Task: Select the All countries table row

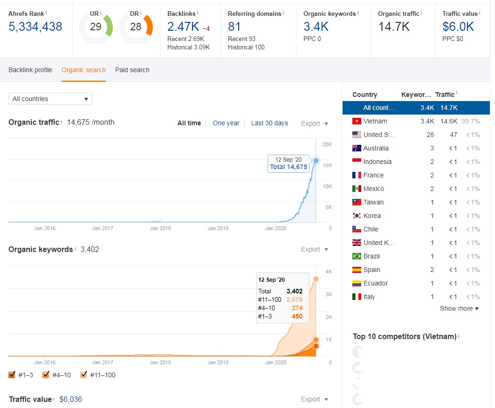Action: tap(416, 108)
